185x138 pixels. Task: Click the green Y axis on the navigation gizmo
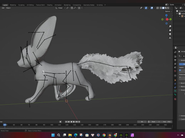point(170,19)
